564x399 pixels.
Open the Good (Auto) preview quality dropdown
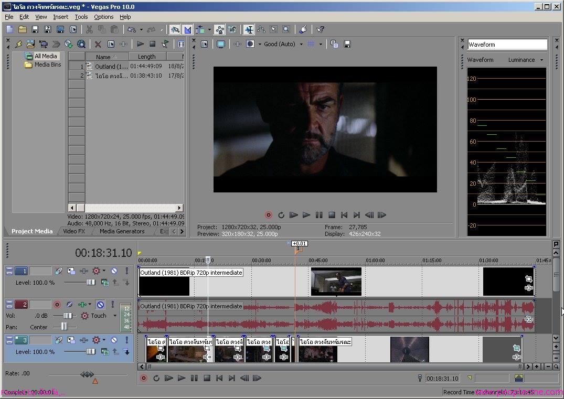pyautogui.click(x=284, y=44)
